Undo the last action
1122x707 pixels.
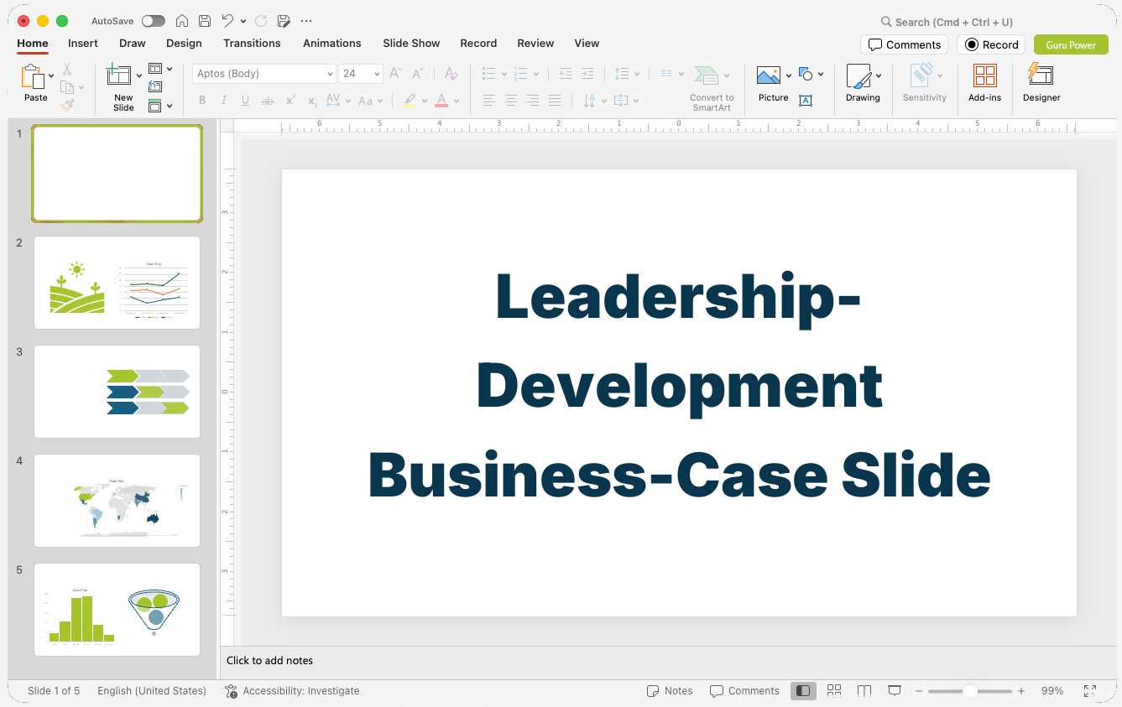227,21
